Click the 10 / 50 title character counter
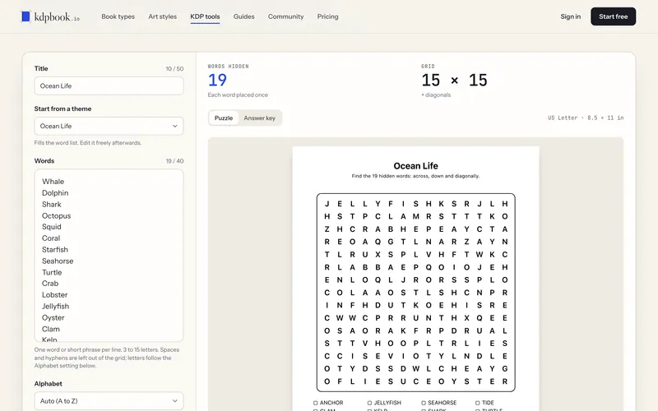Screen dimensions: 658x411 tap(174, 69)
